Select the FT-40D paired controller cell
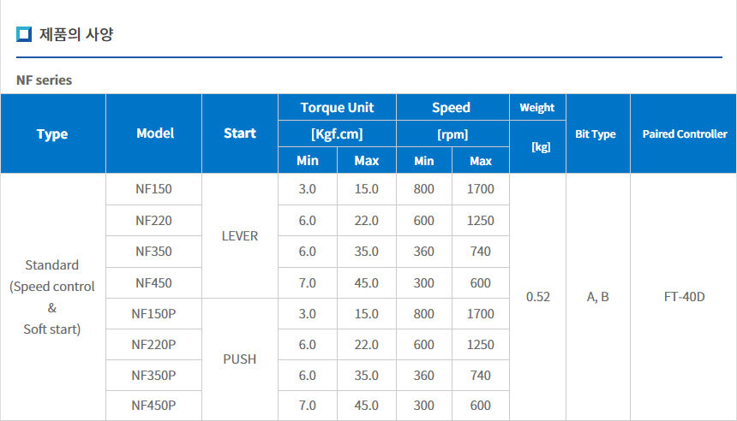737x421 pixels. (x=684, y=297)
